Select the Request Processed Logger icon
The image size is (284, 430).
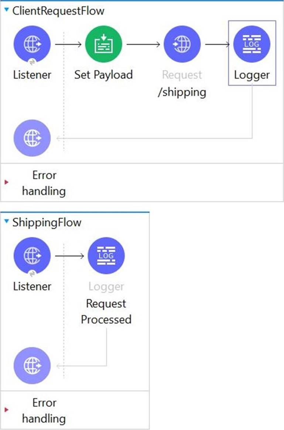(106, 256)
